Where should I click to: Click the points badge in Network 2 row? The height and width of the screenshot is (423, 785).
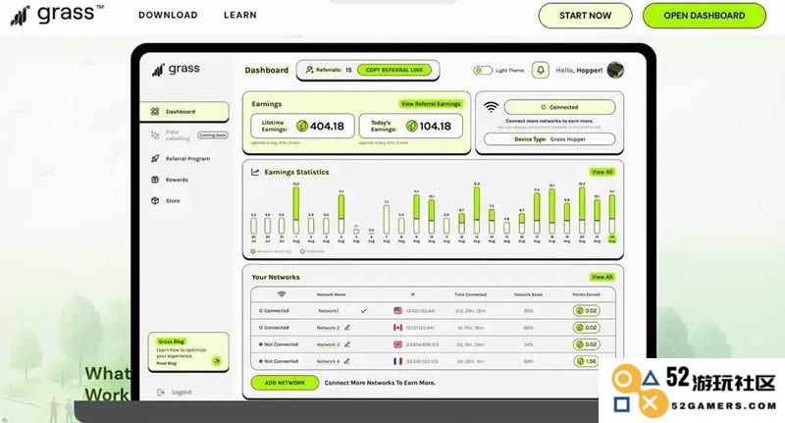click(586, 328)
